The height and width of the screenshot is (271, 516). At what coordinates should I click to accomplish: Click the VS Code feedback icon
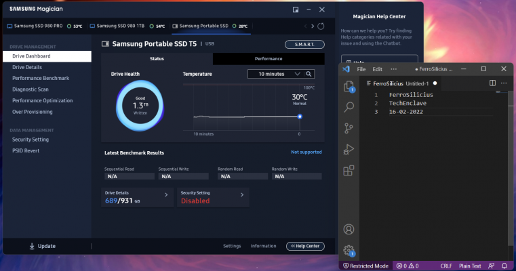pyautogui.click(x=492, y=266)
